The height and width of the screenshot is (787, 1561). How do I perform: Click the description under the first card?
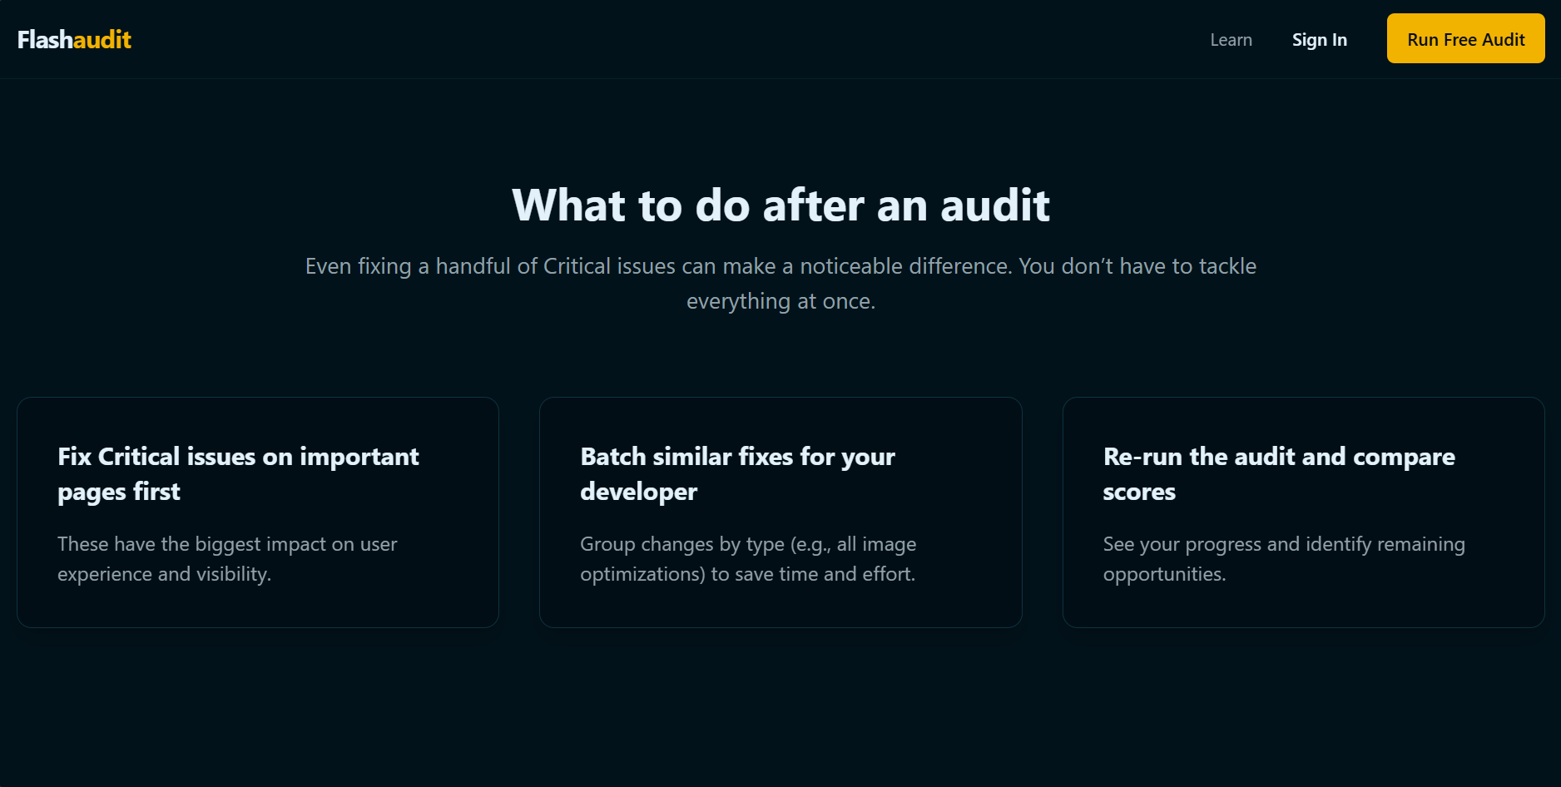pyautogui.click(x=227, y=558)
